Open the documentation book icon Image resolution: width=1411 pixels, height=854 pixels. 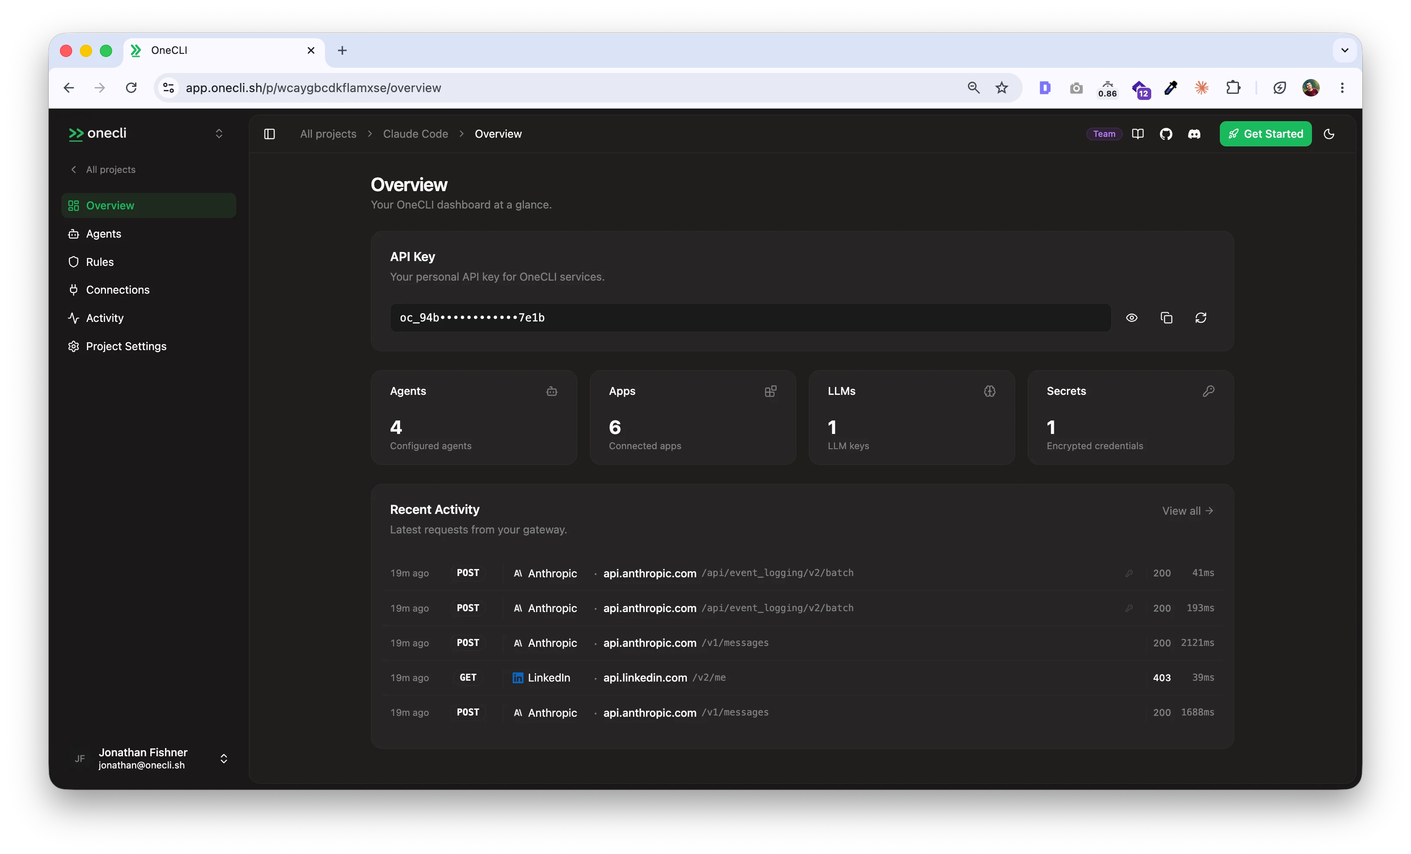[x=1138, y=134]
